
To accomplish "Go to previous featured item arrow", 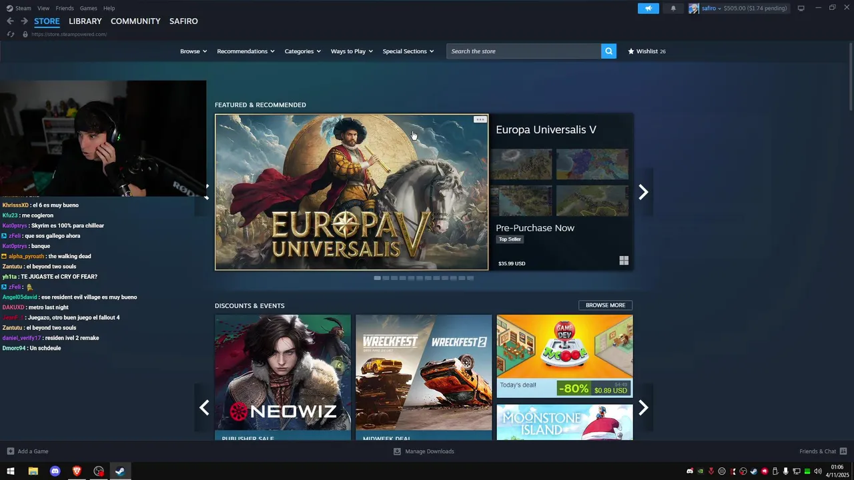I will click(205, 192).
